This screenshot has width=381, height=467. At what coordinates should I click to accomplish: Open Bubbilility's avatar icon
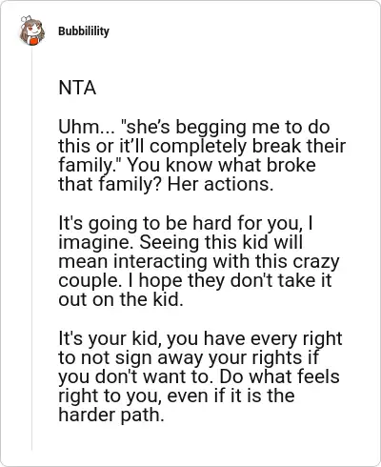coord(31,30)
